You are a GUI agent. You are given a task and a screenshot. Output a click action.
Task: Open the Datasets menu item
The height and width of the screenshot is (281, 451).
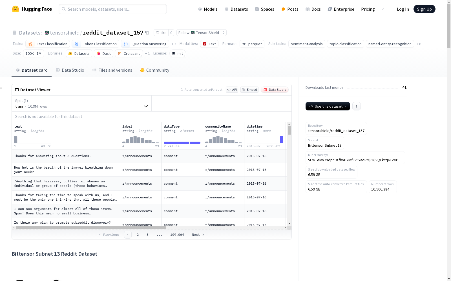click(236, 9)
